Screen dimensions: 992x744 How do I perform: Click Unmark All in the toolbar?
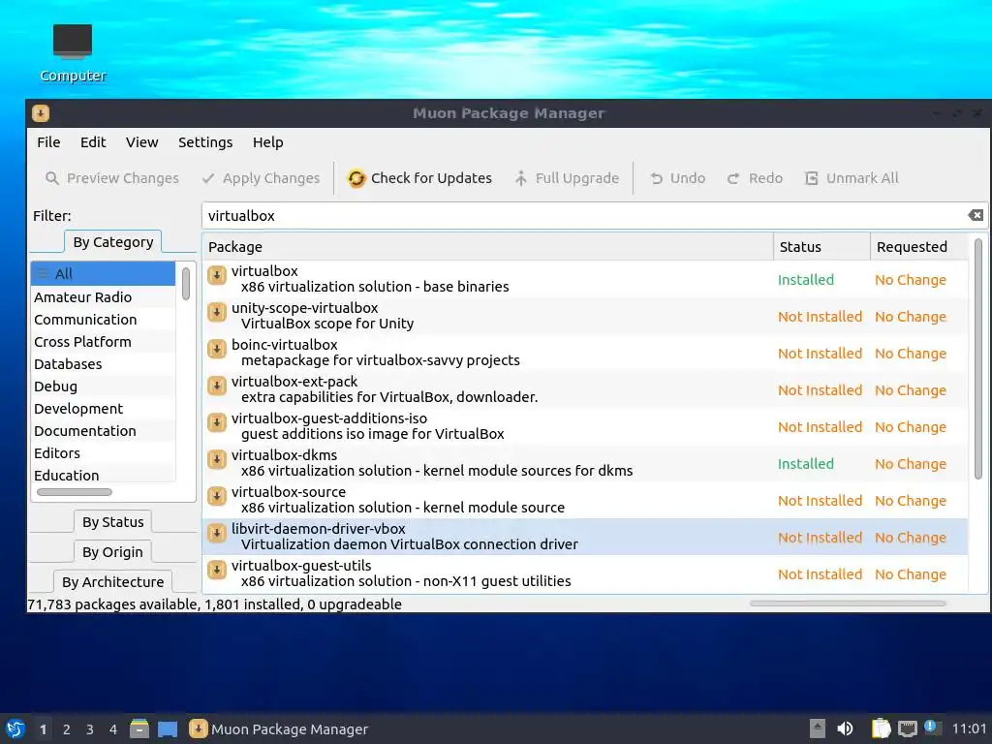coord(852,178)
